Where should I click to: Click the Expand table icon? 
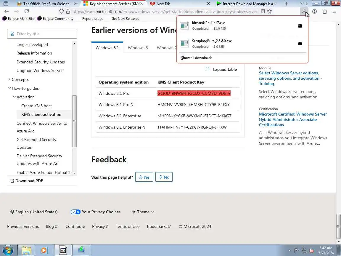click(x=208, y=69)
